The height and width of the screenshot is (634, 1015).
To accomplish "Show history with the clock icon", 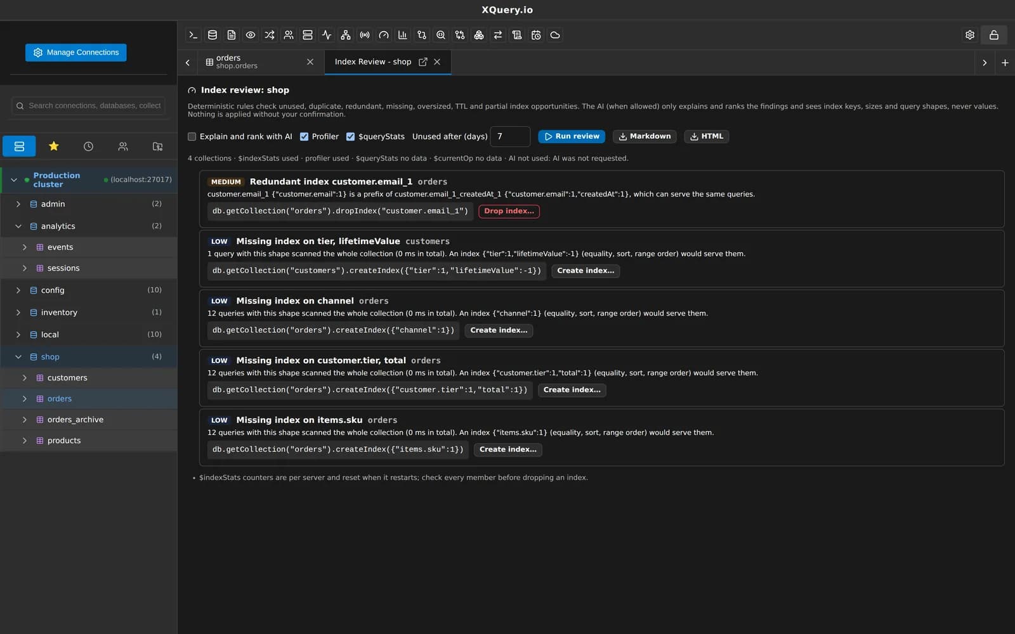I will pyautogui.click(x=88, y=146).
